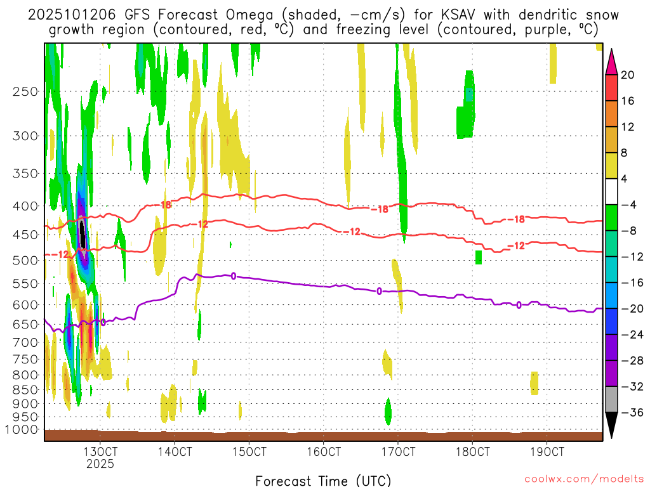Click the orange color bar segment between 12 and 16
The image size is (650, 487).
(x=611, y=114)
